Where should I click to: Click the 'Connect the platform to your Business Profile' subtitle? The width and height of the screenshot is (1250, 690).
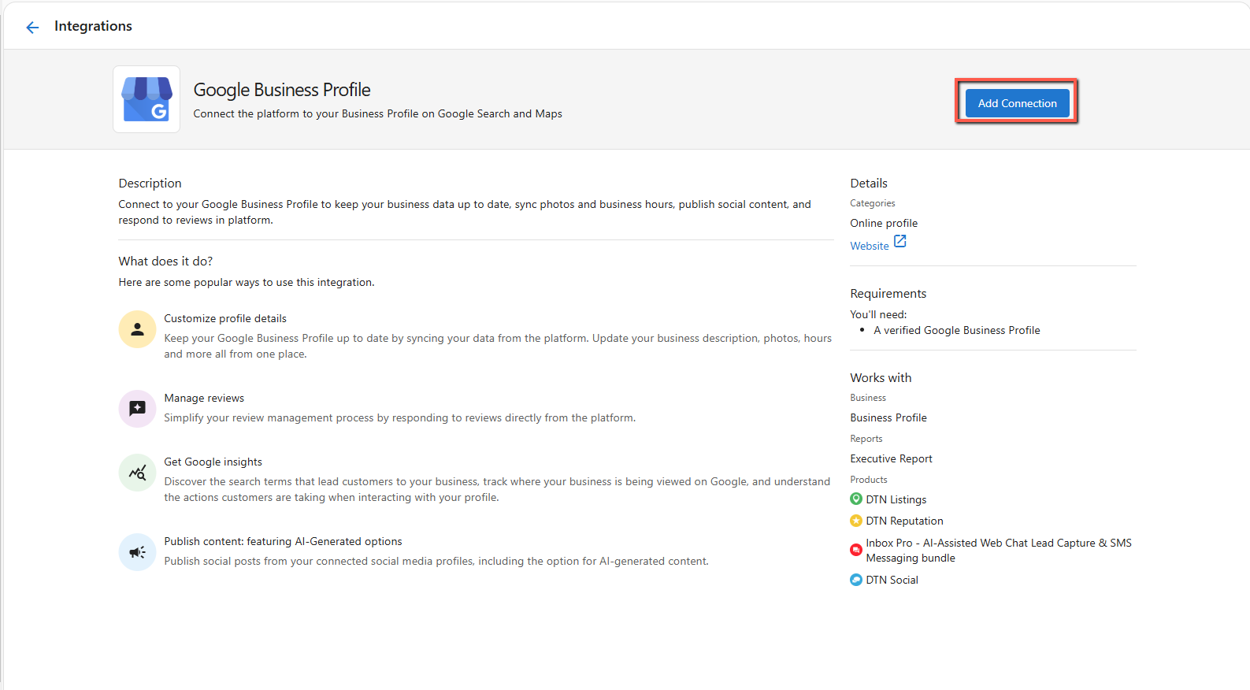pyautogui.click(x=378, y=113)
